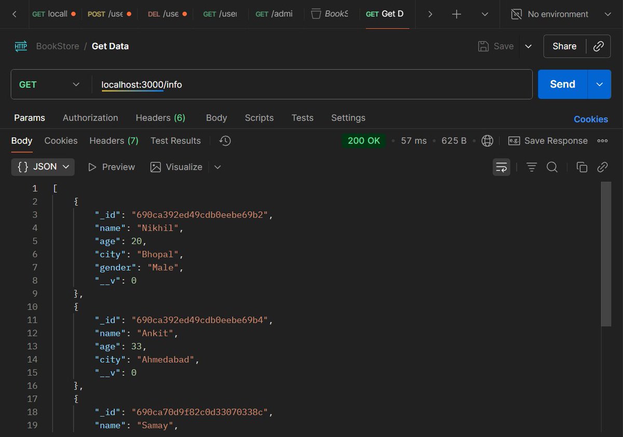Open the request history panel
The height and width of the screenshot is (437, 623).
(224, 140)
